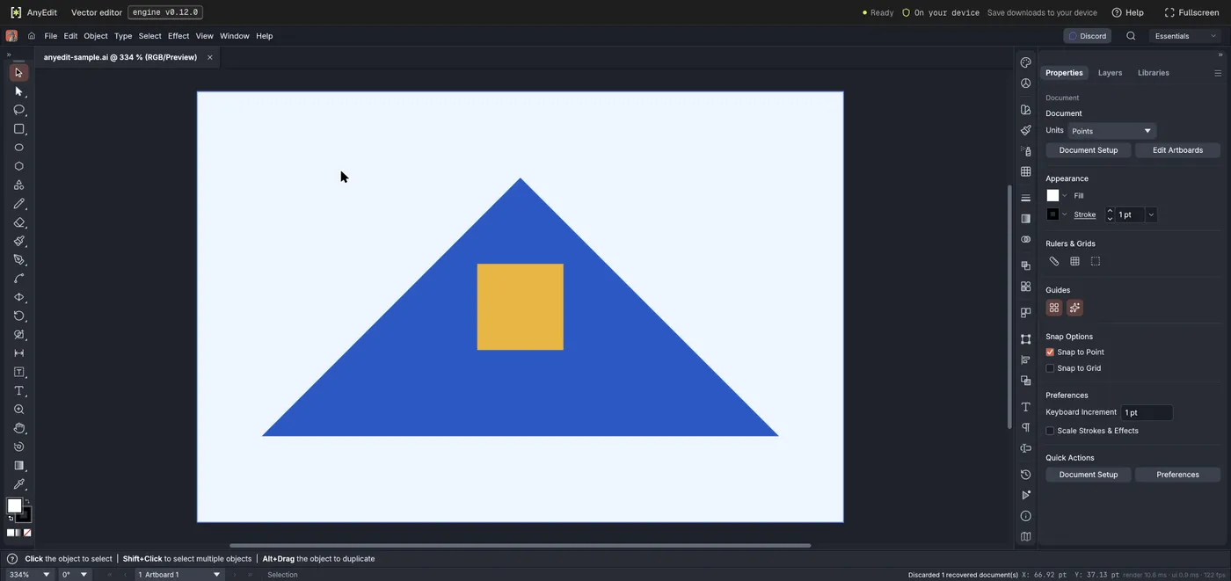Open the Paragraph pilcrow panel icon
The height and width of the screenshot is (581, 1231).
click(x=1025, y=427)
